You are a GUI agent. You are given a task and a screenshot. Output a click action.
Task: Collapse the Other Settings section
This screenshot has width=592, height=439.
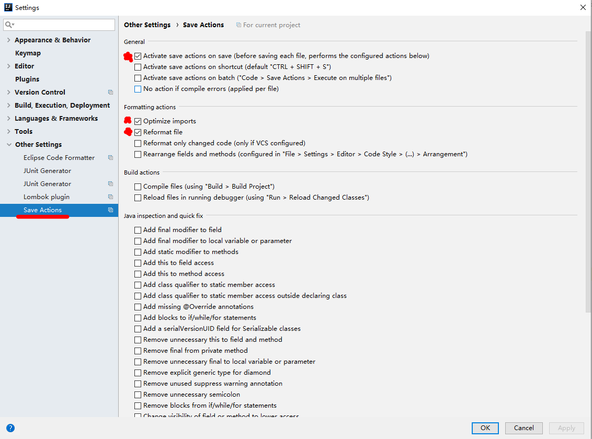pos(9,144)
